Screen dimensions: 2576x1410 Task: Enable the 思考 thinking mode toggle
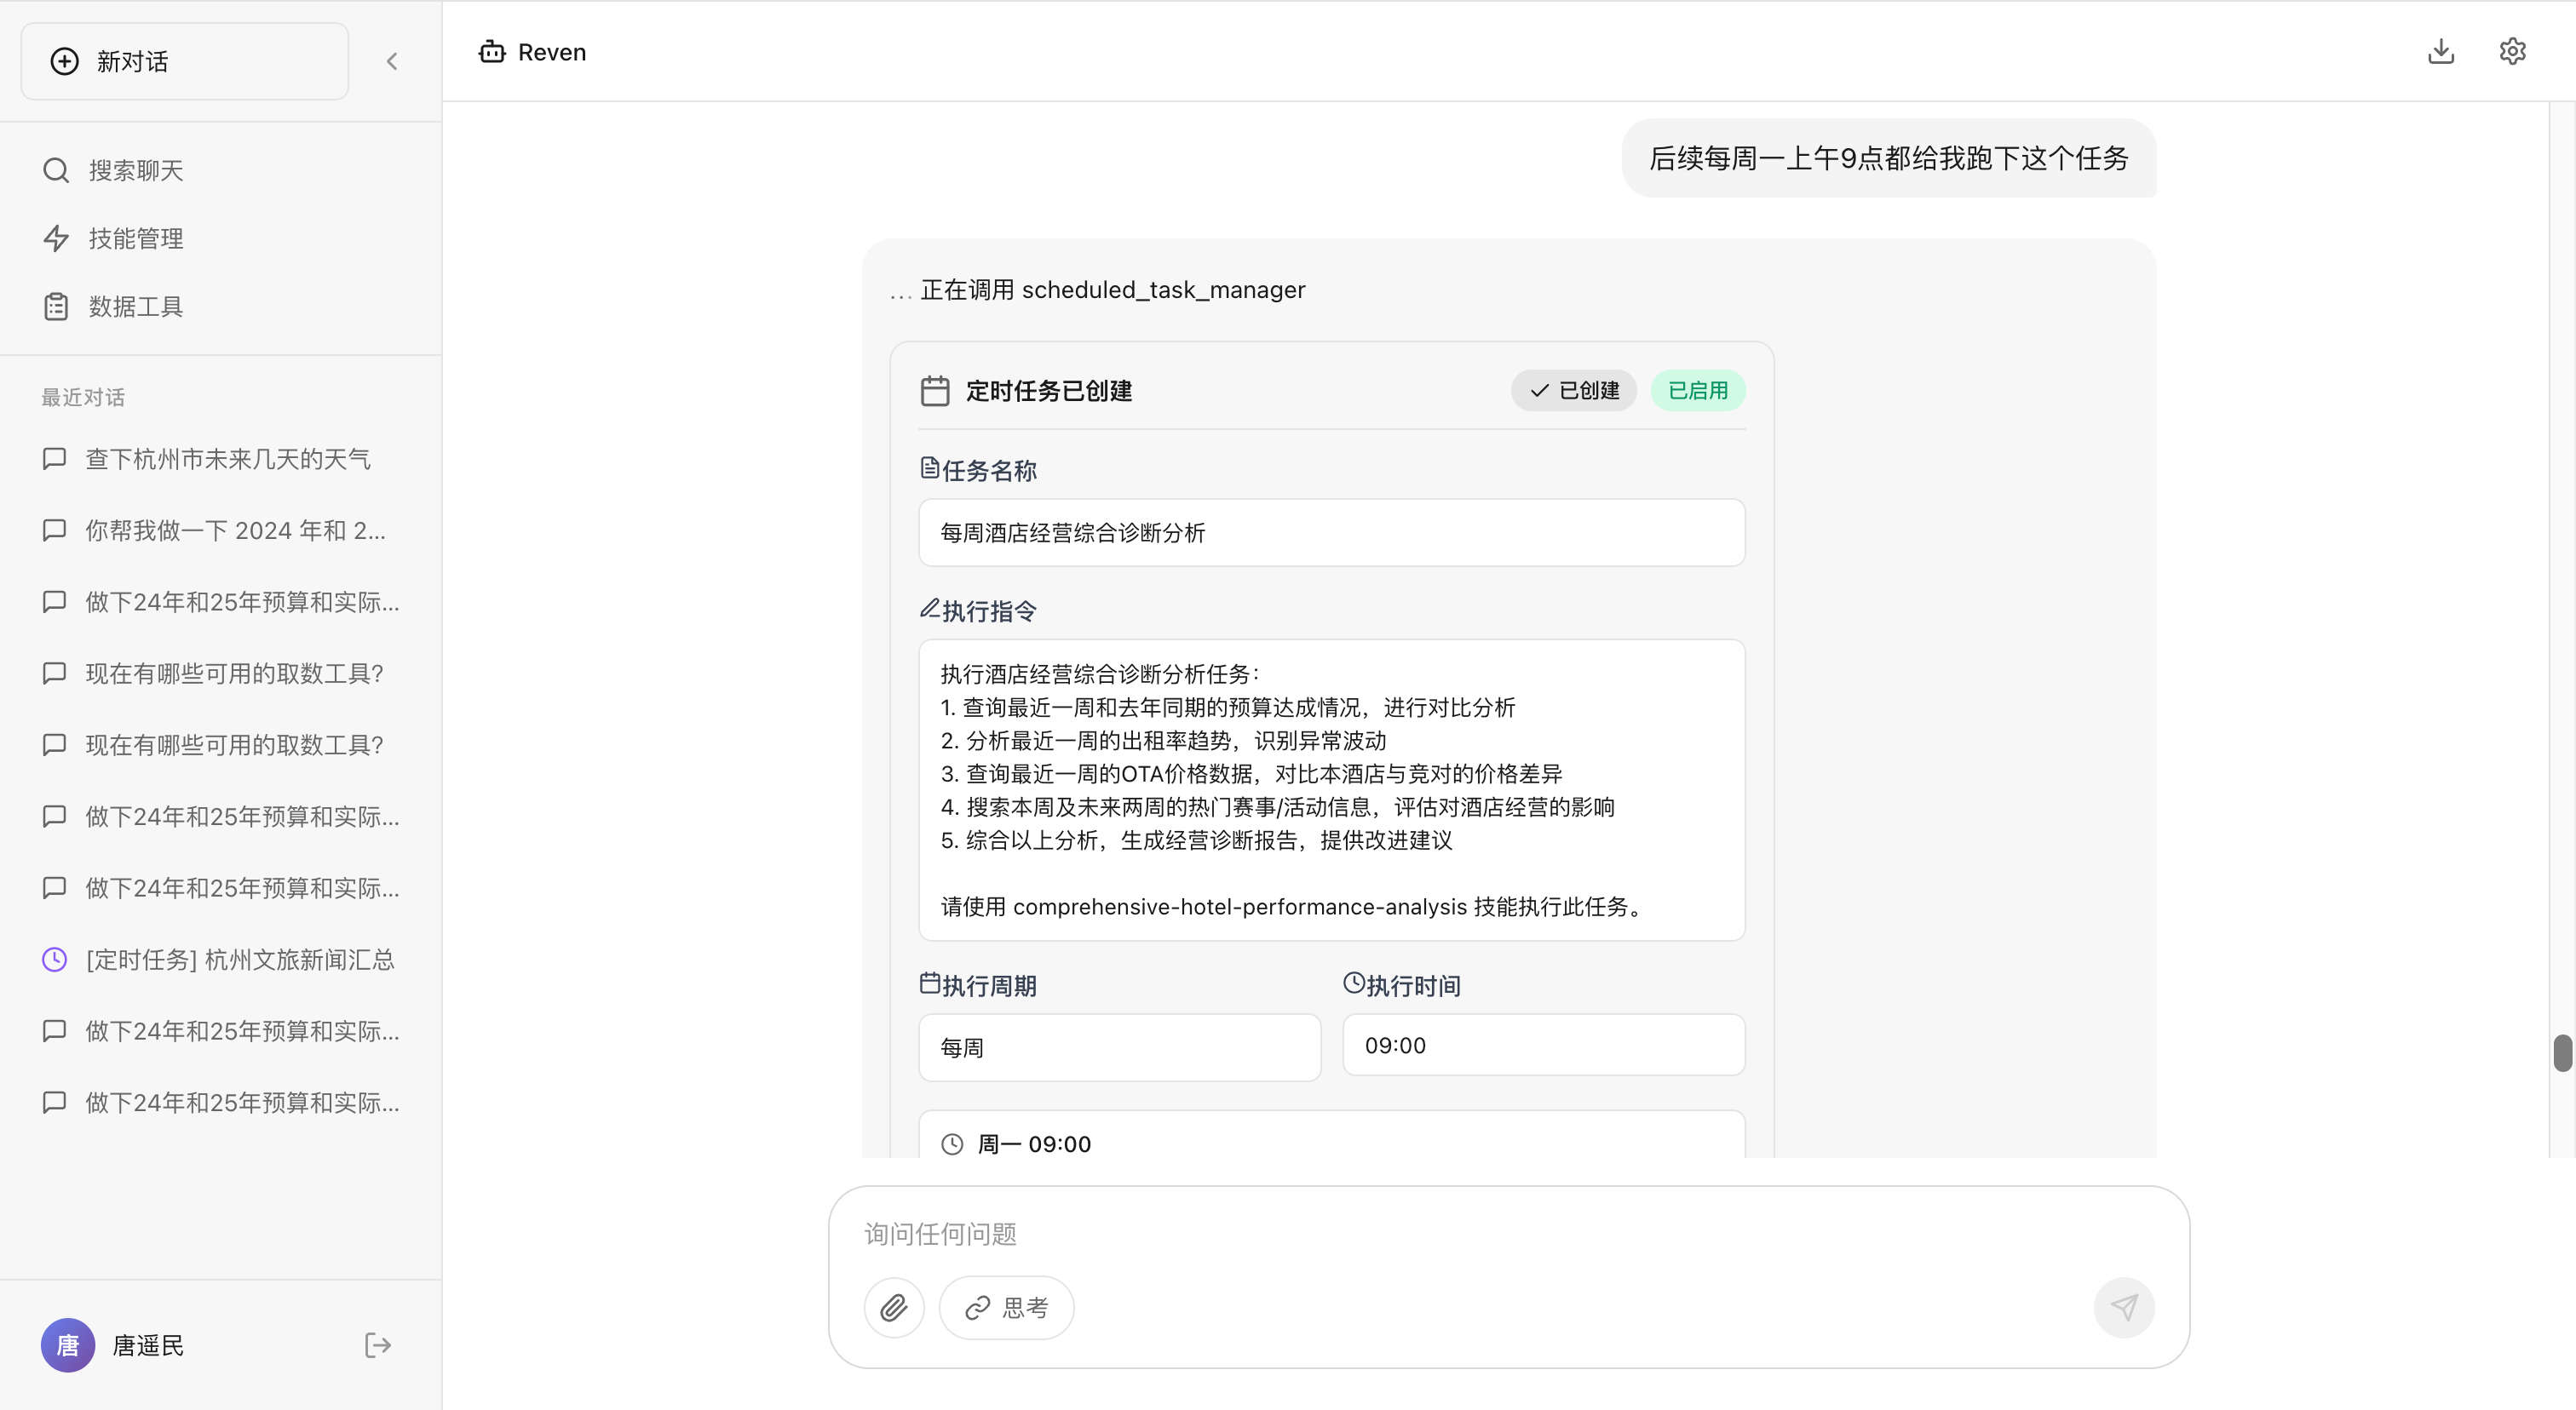pyautogui.click(x=1005, y=1307)
